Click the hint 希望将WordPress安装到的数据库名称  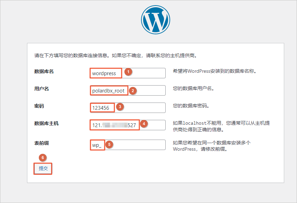coord(215,71)
